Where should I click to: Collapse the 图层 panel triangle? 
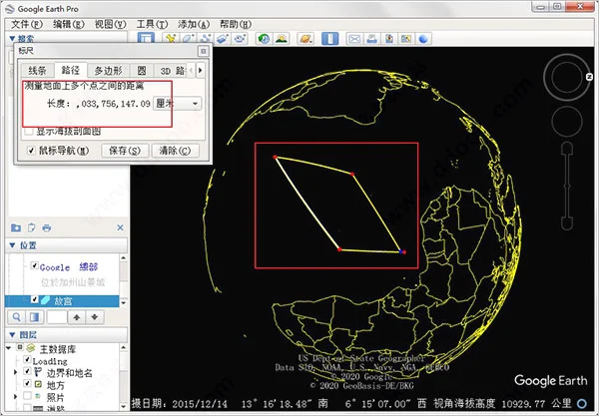[12, 335]
